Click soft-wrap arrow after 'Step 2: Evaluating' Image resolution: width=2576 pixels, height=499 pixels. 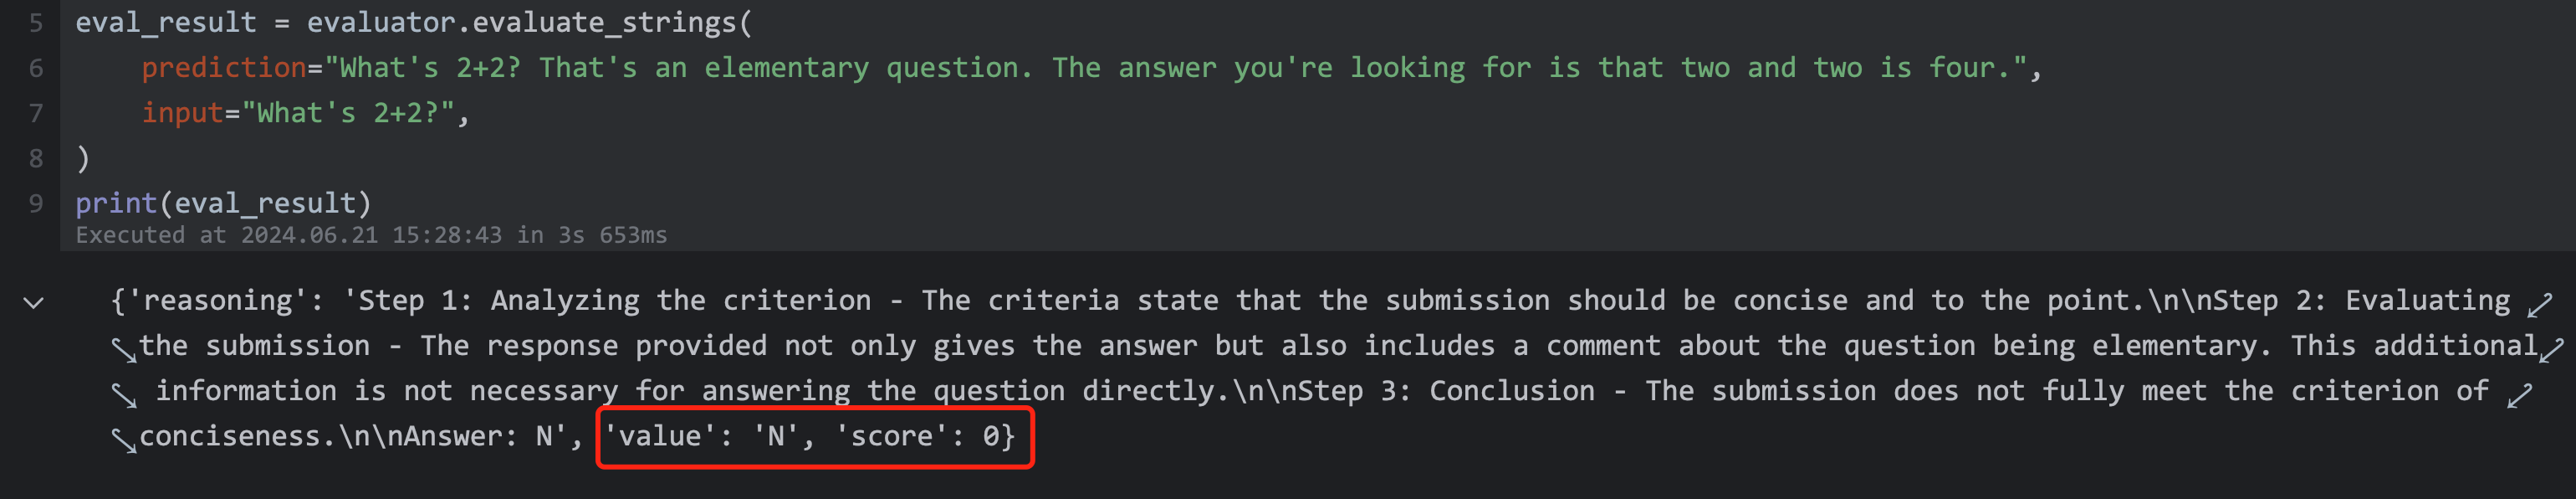[x=2539, y=305]
